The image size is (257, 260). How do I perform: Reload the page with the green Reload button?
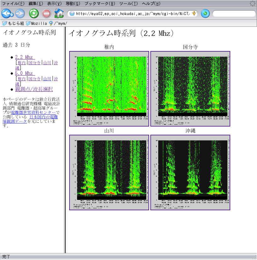pyautogui.click(x=34, y=14)
